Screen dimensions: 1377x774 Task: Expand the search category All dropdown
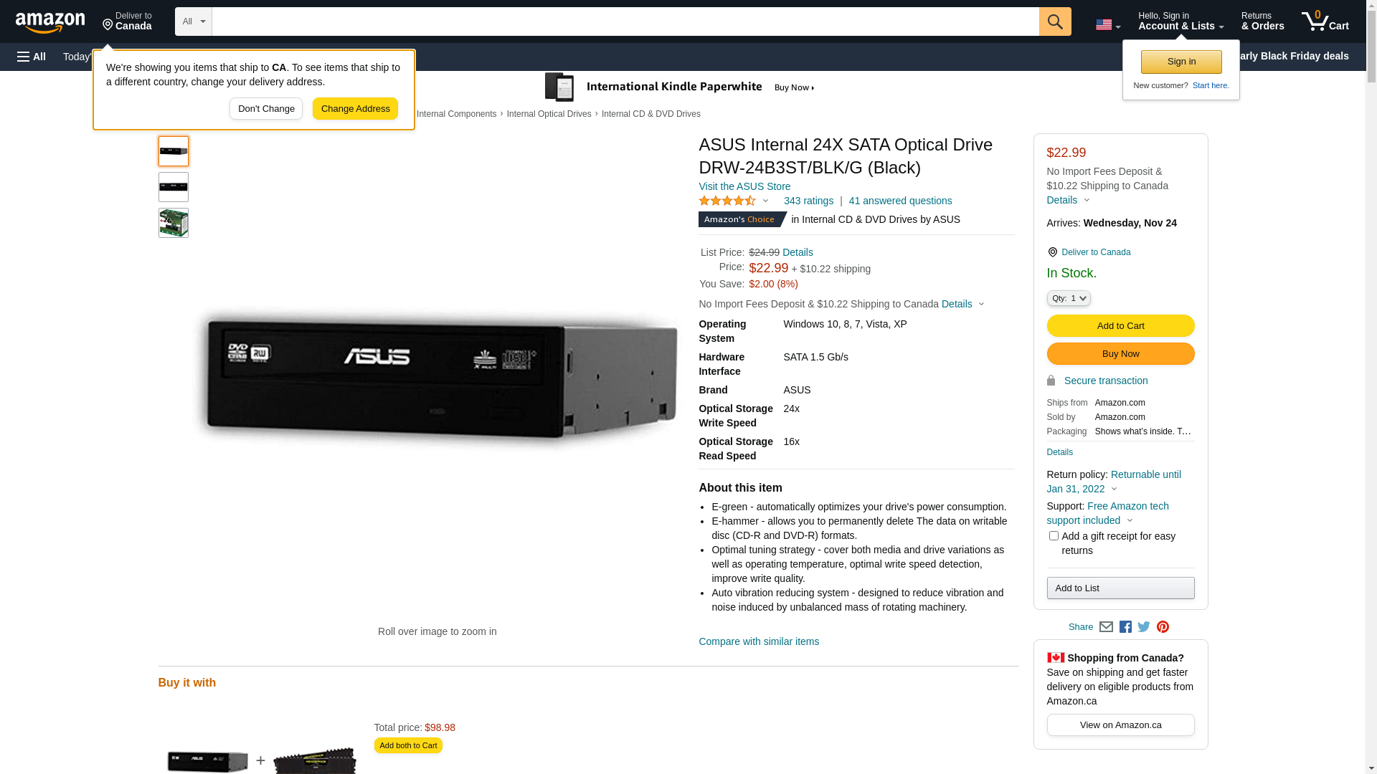[194, 21]
